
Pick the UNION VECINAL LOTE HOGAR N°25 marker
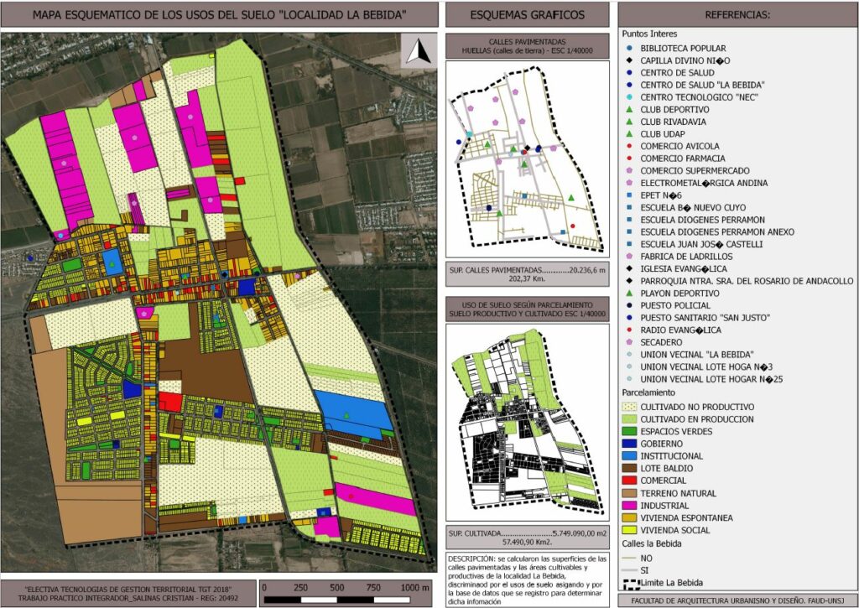(629, 378)
